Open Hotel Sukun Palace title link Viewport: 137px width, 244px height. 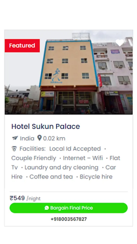tap(46, 126)
